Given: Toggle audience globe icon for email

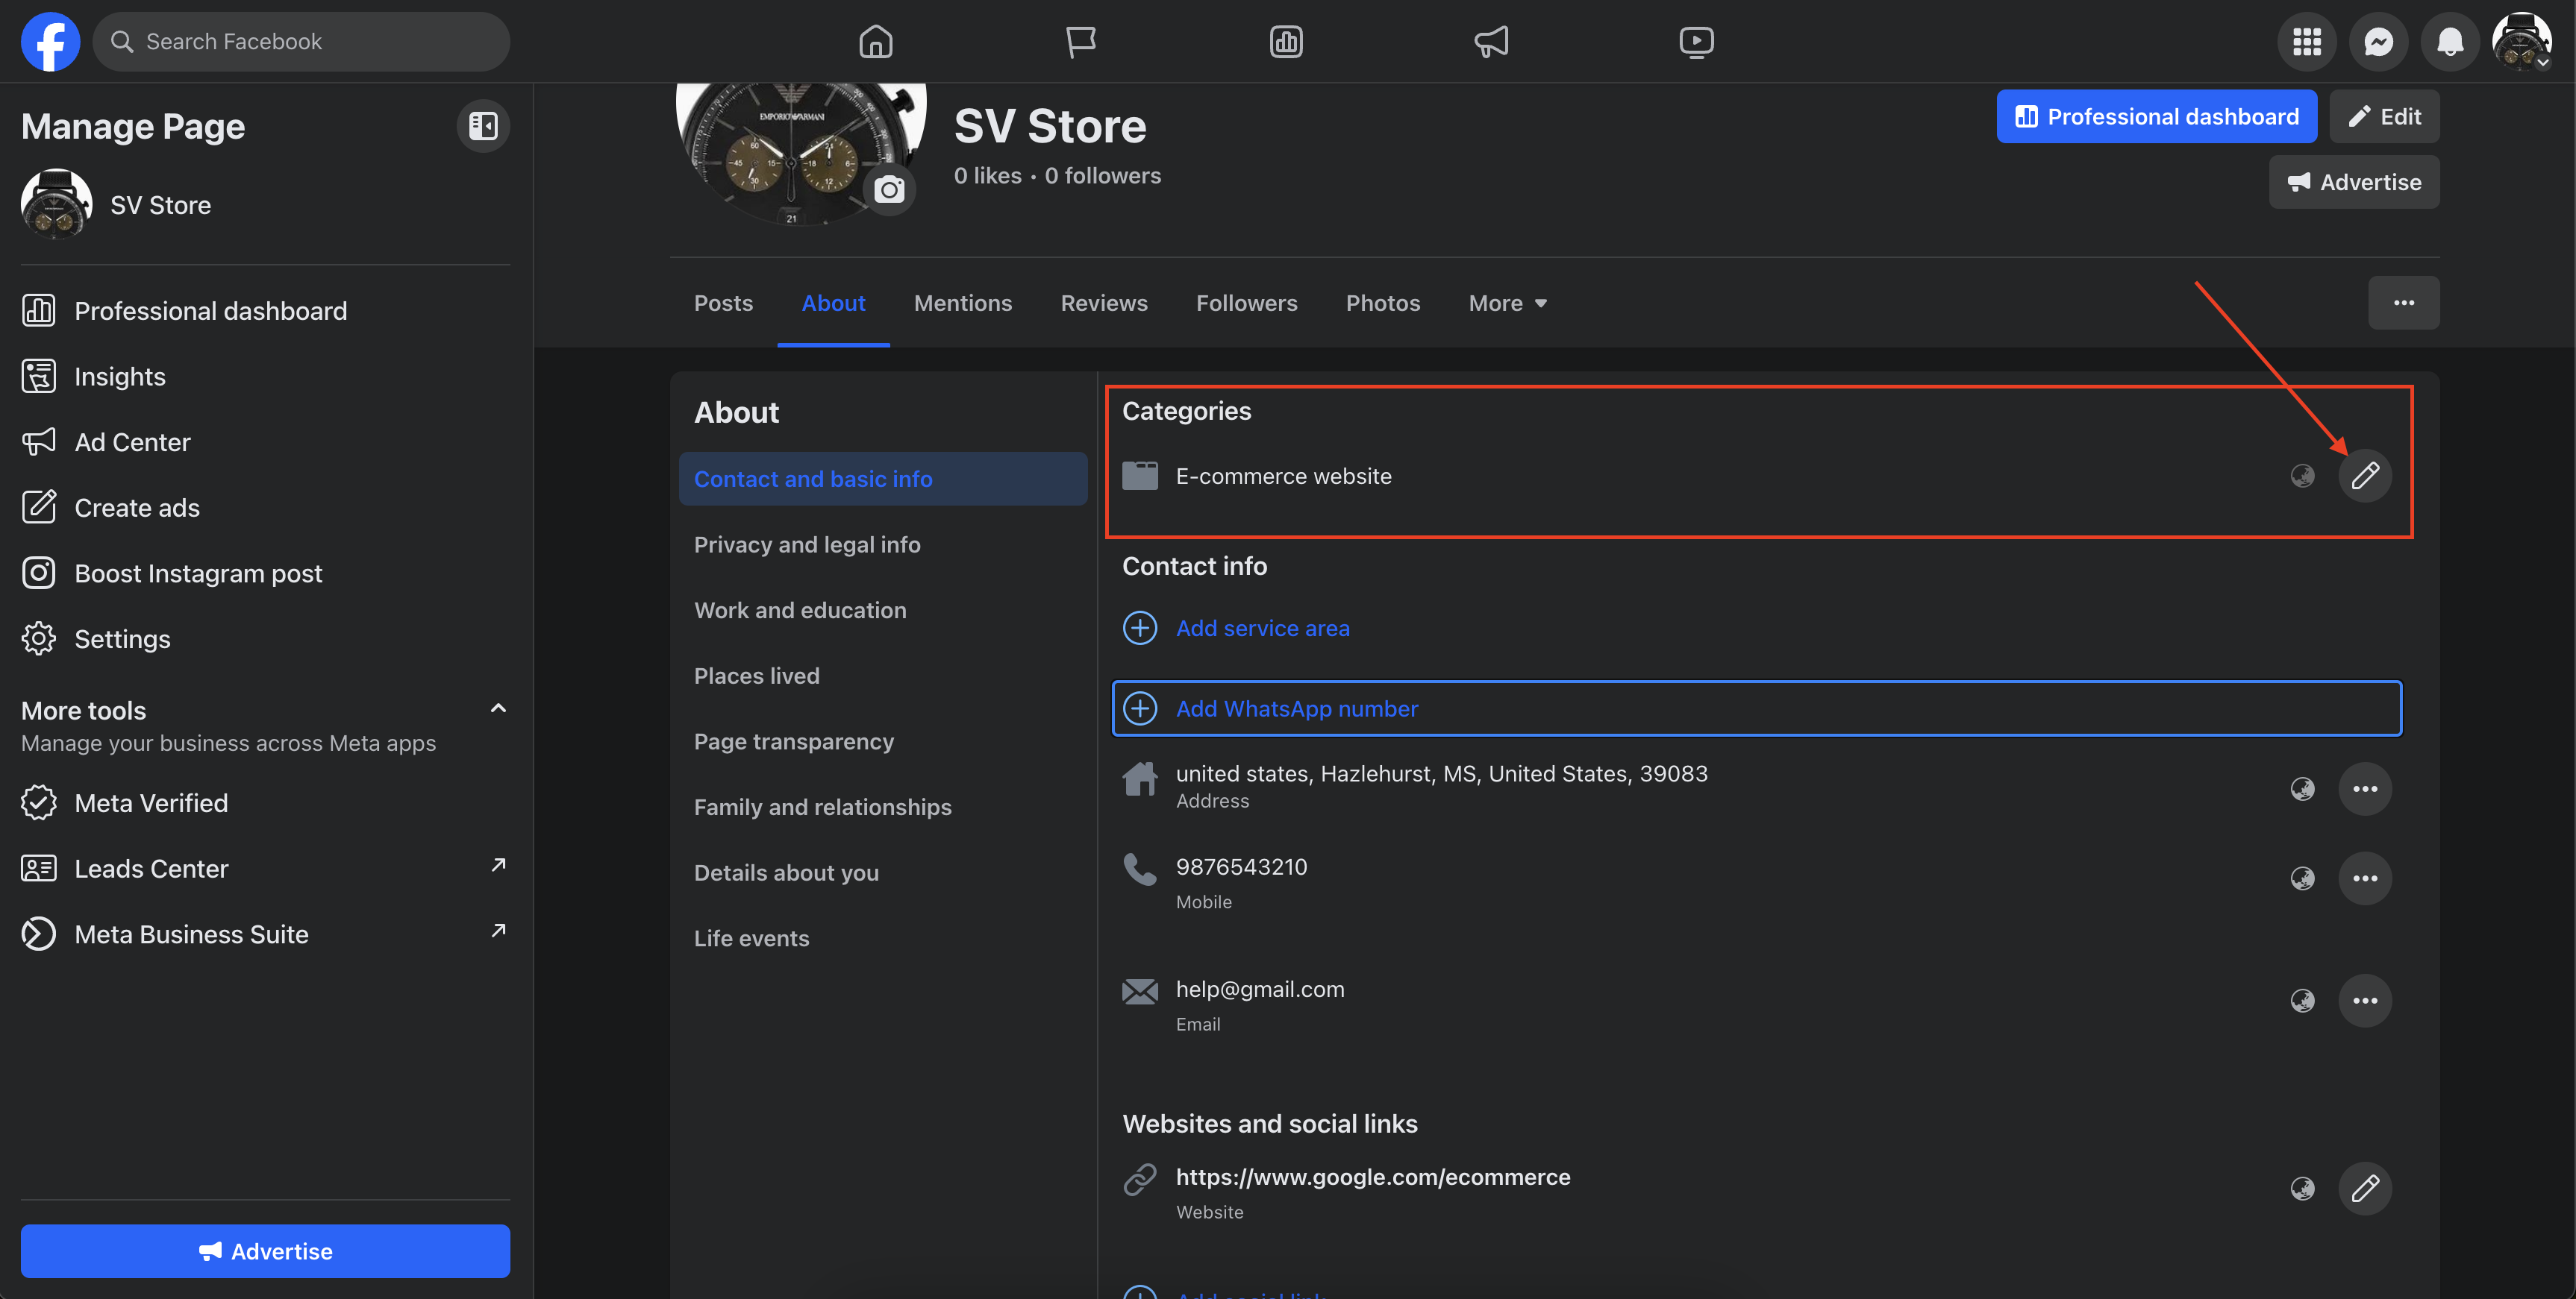Looking at the screenshot, I should [2302, 1000].
